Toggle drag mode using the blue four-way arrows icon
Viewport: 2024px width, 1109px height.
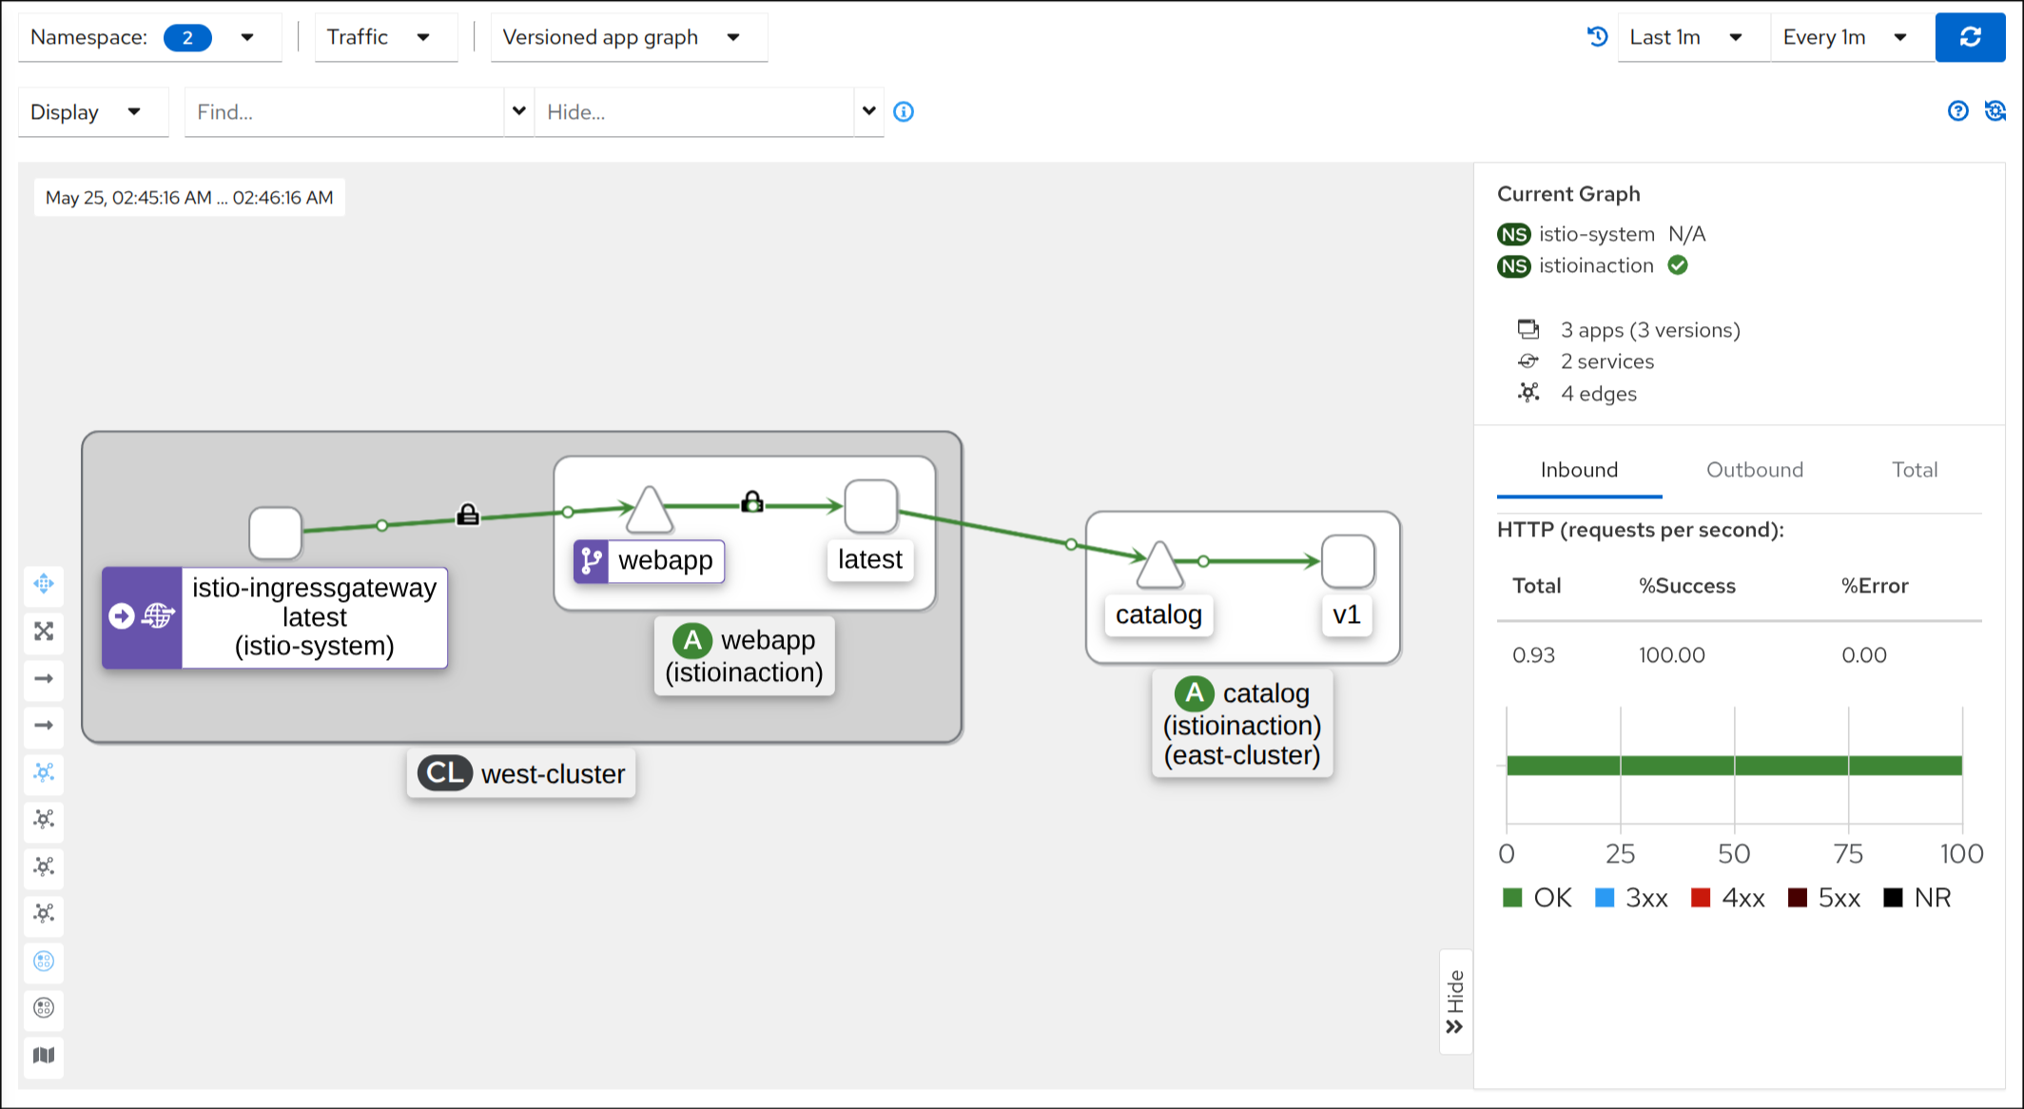click(x=44, y=583)
